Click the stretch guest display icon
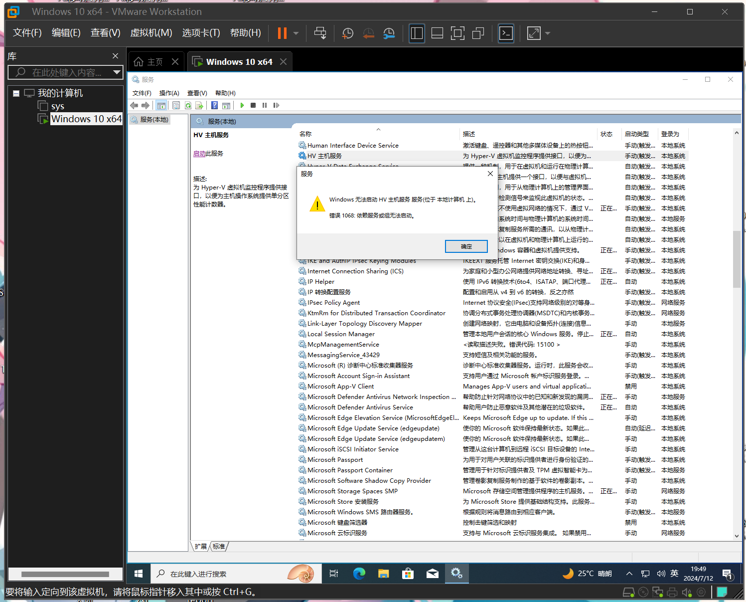Viewport: 746px width, 602px height. click(534, 33)
